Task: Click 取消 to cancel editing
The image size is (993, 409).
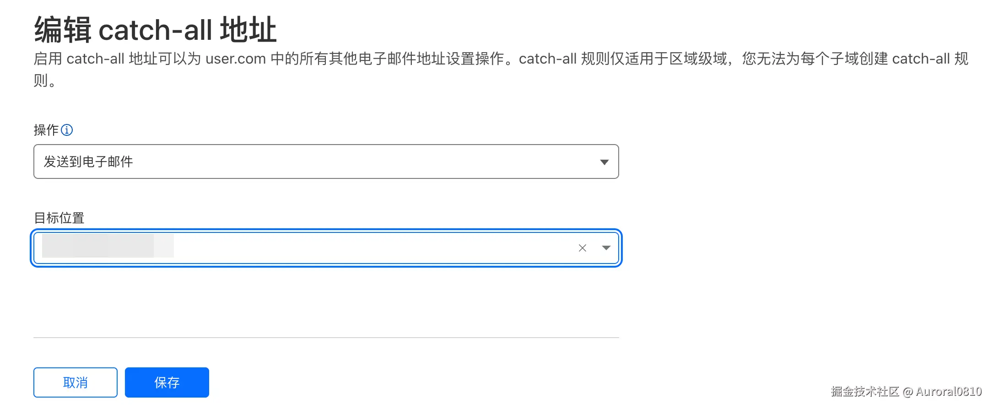Action: (75, 382)
